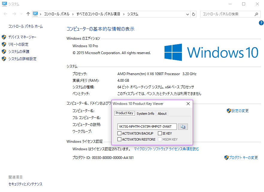Enable the ACTIVATION BACKUP checkbox

pyautogui.click(x=119, y=133)
